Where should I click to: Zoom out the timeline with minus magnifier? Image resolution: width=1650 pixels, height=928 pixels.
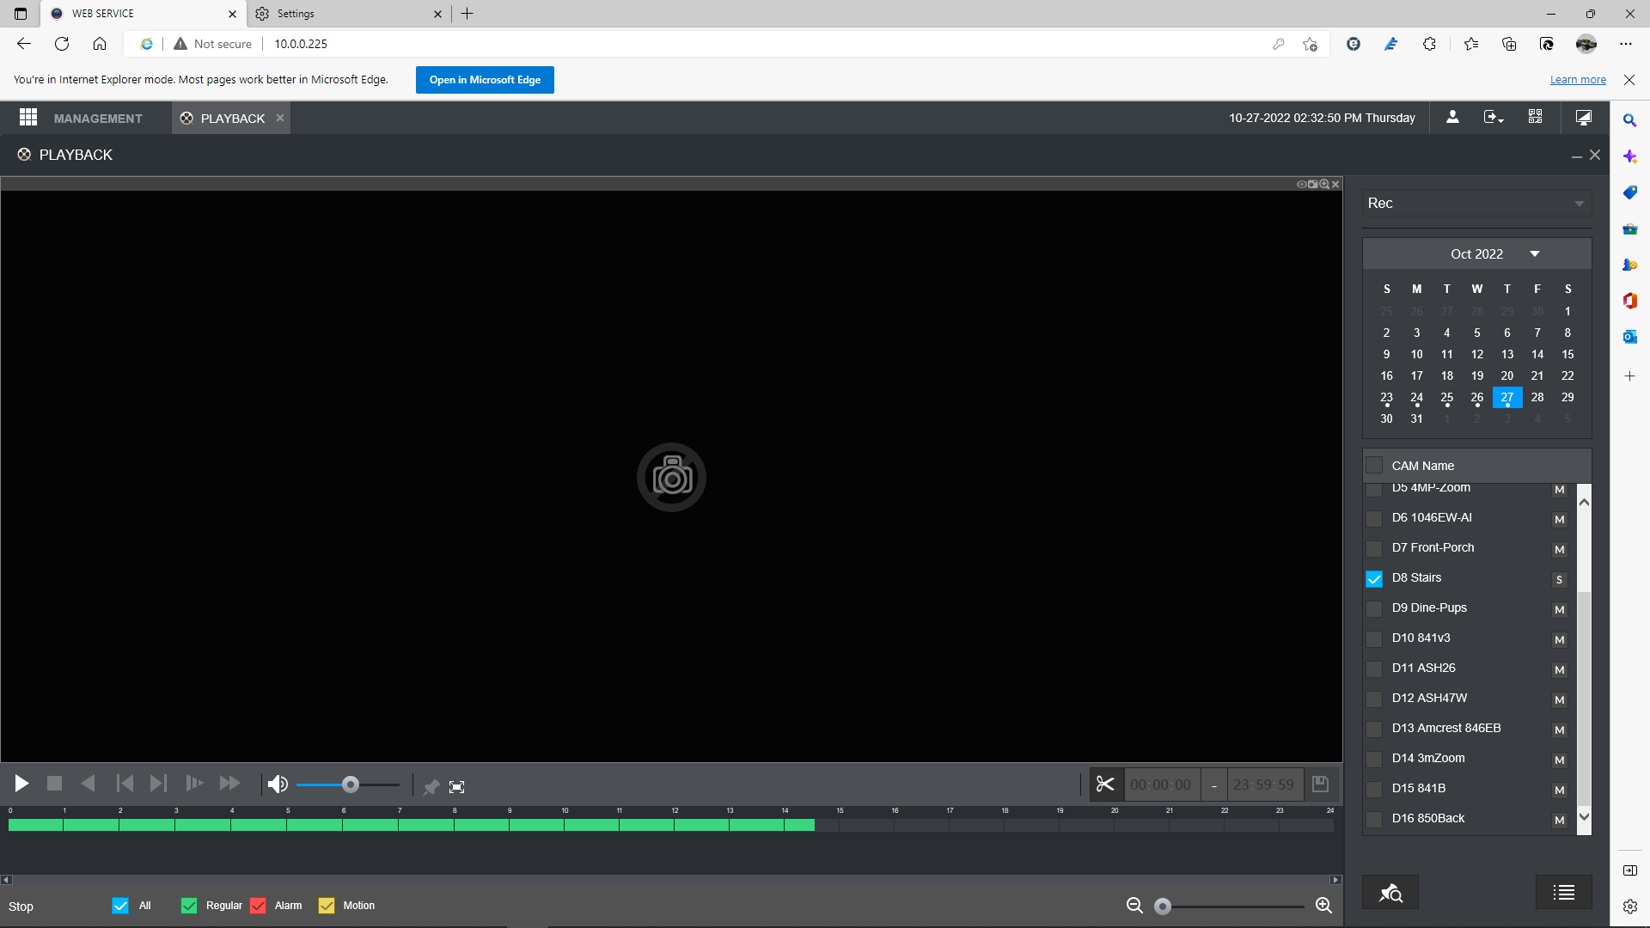point(1134,906)
